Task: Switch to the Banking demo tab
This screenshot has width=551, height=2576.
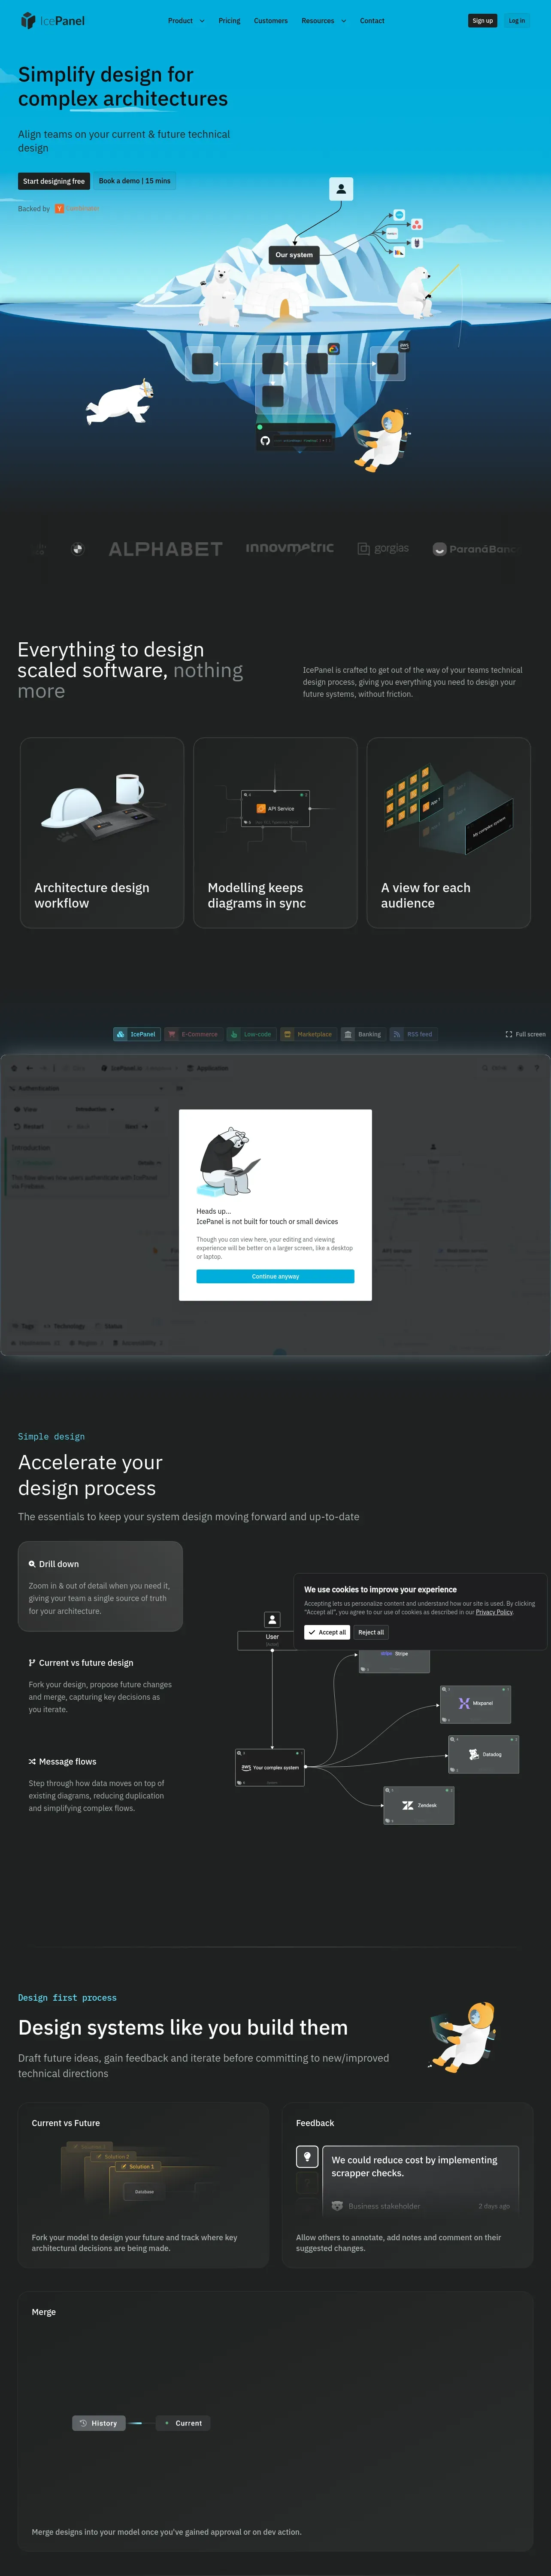Action: click(363, 1034)
